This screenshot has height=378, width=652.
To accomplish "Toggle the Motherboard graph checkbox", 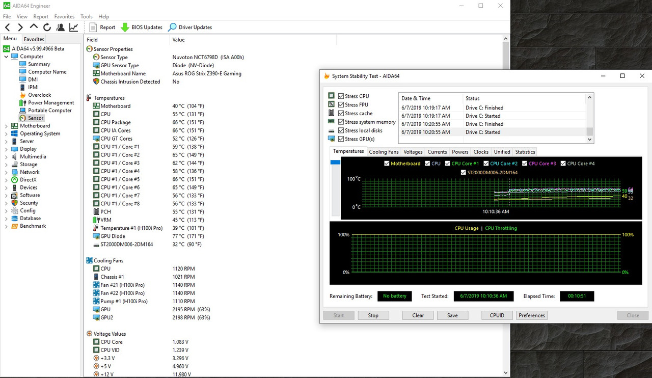I will click(x=387, y=164).
